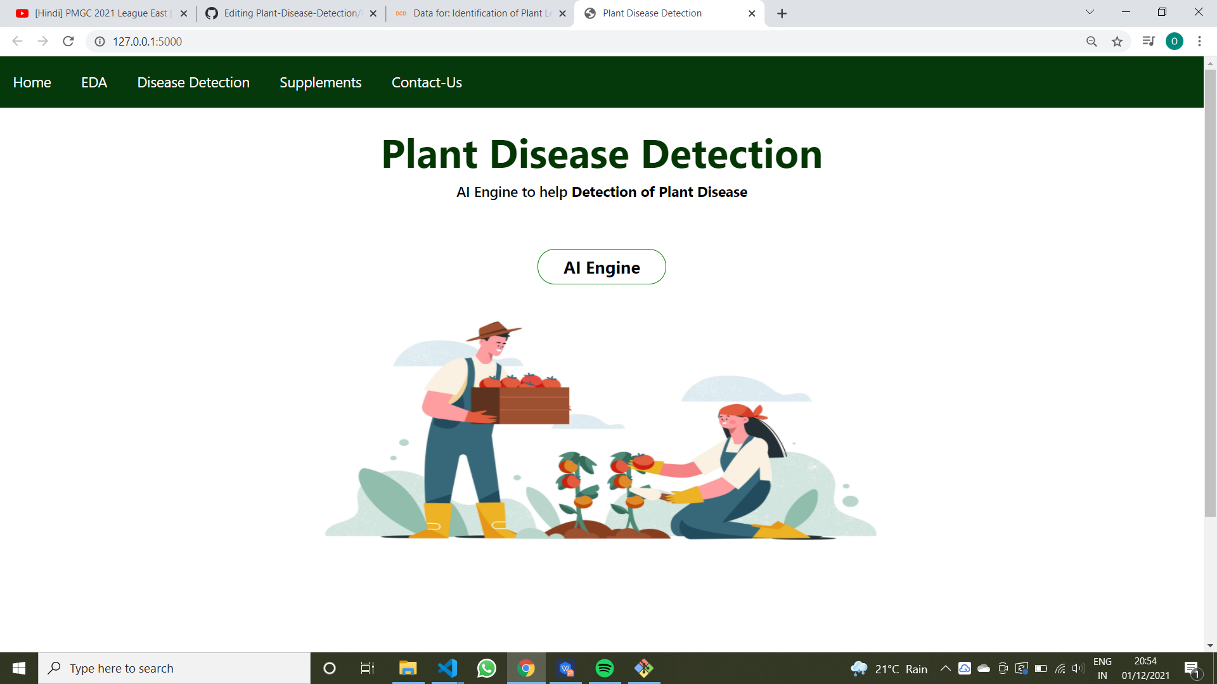Open Word from the taskbar
Viewport: 1217px width, 684px height.
(x=565, y=668)
